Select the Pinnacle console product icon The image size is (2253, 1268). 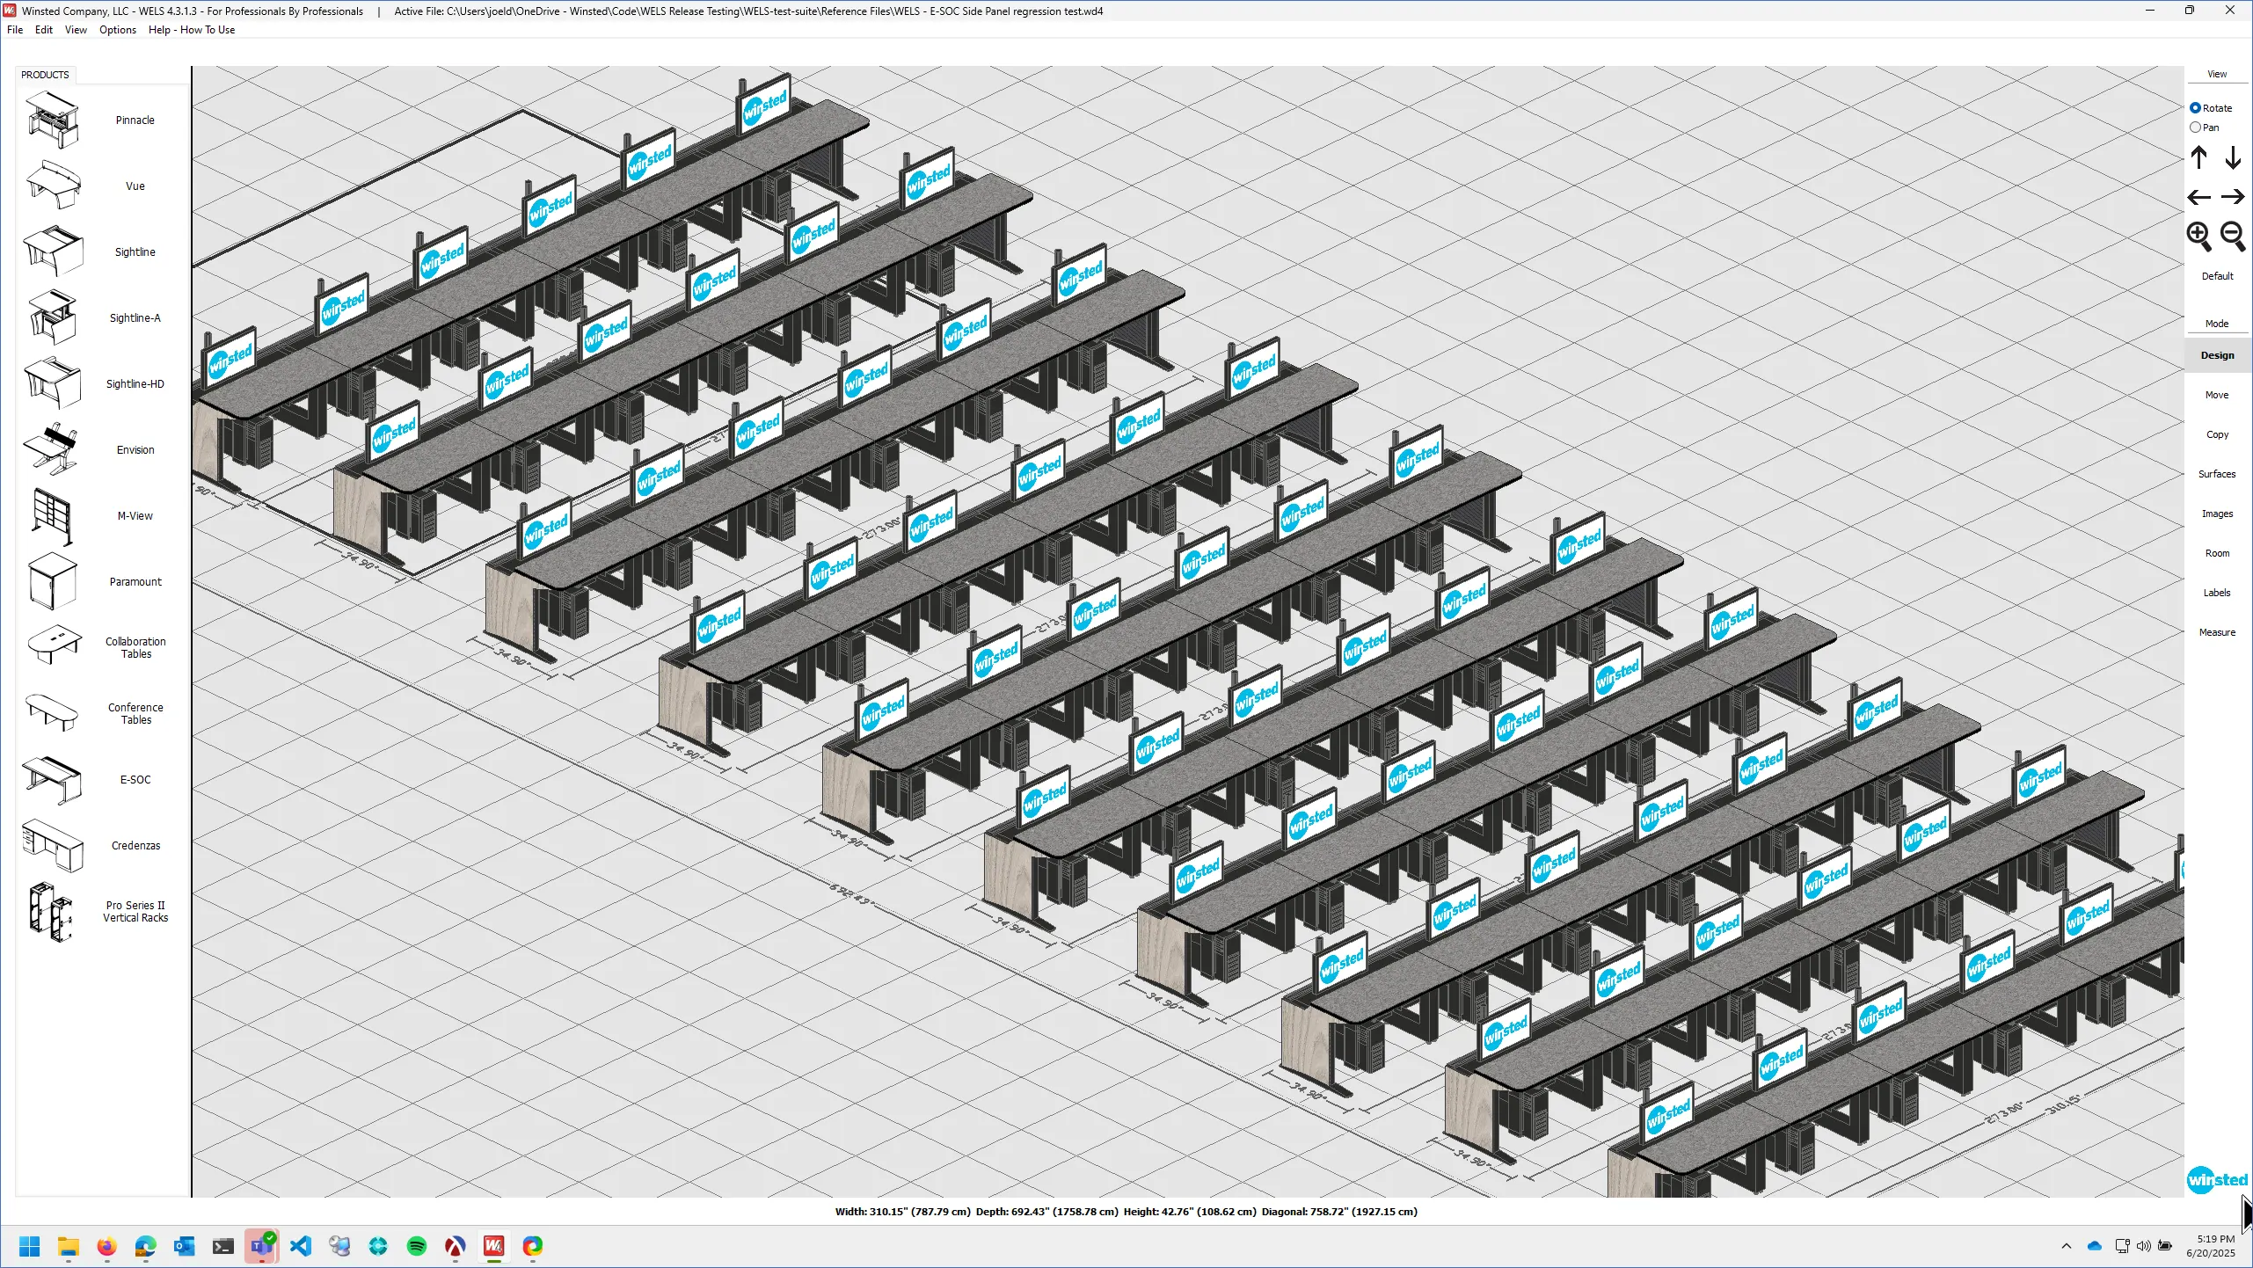[53, 120]
